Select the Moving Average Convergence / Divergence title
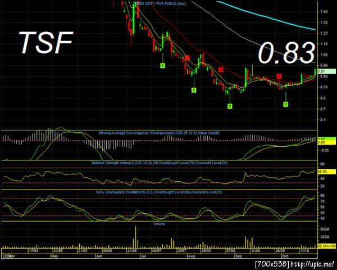337x270 pixels. 160,133
